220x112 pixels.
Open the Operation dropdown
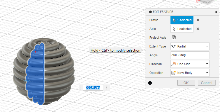(x=190, y=73)
